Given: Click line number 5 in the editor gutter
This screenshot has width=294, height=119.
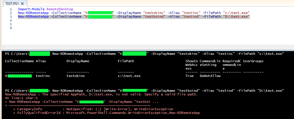Looking at the screenshot, I should pos(11,24).
